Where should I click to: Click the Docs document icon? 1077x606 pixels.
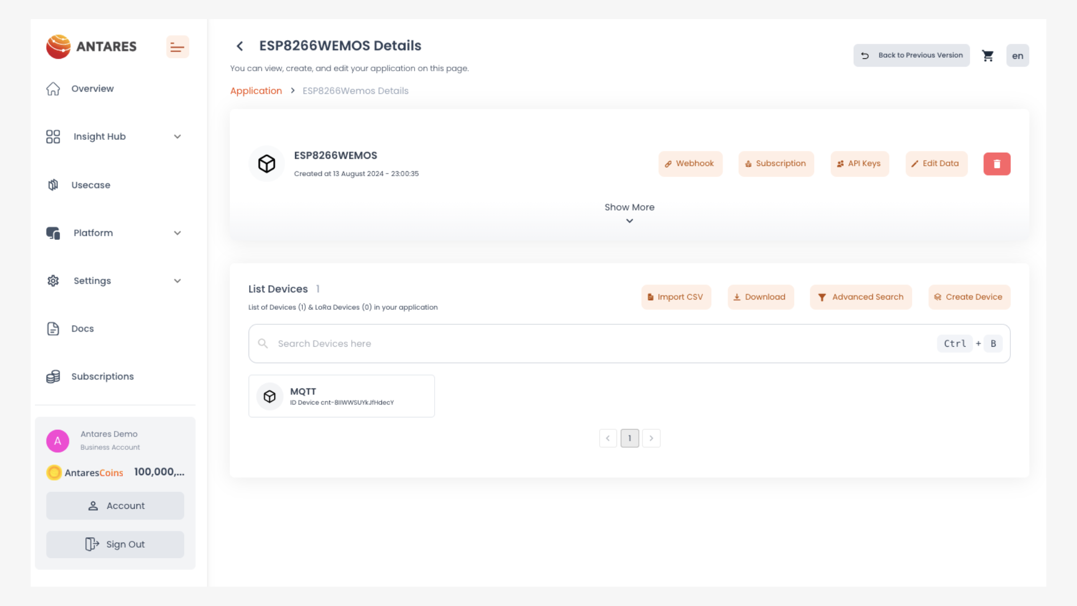(x=53, y=329)
